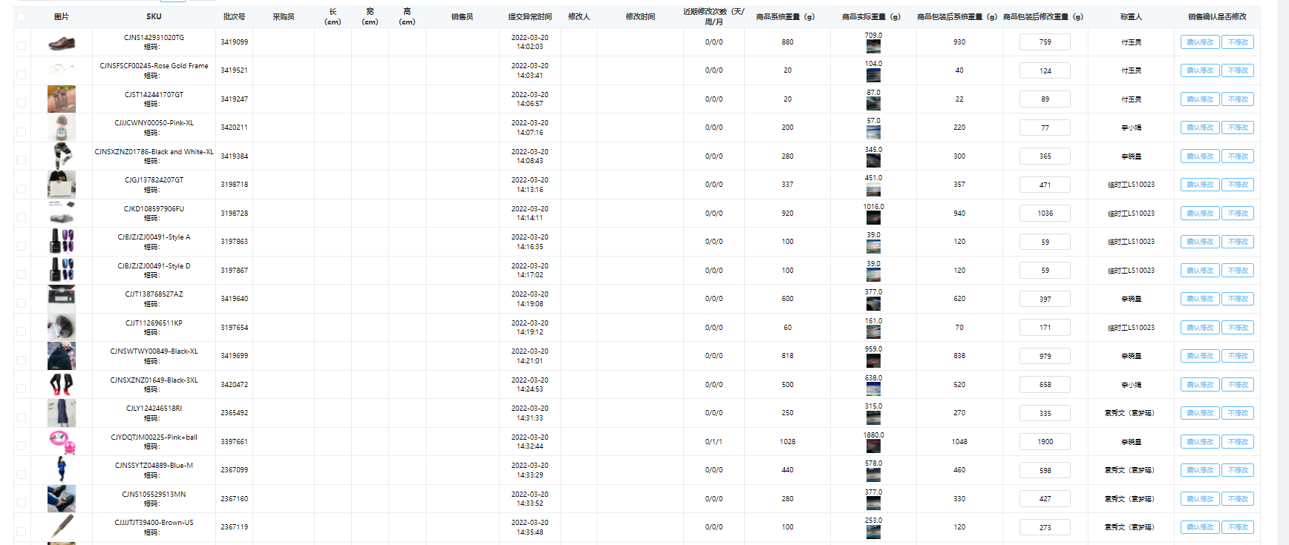Check the CJJJCWNY00050-Pink-XL row checkbox
The height and width of the screenshot is (545, 1289).
(21, 131)
